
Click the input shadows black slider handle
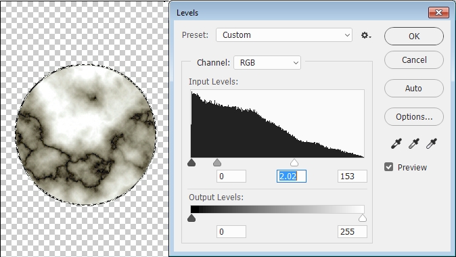pos(191,162)
